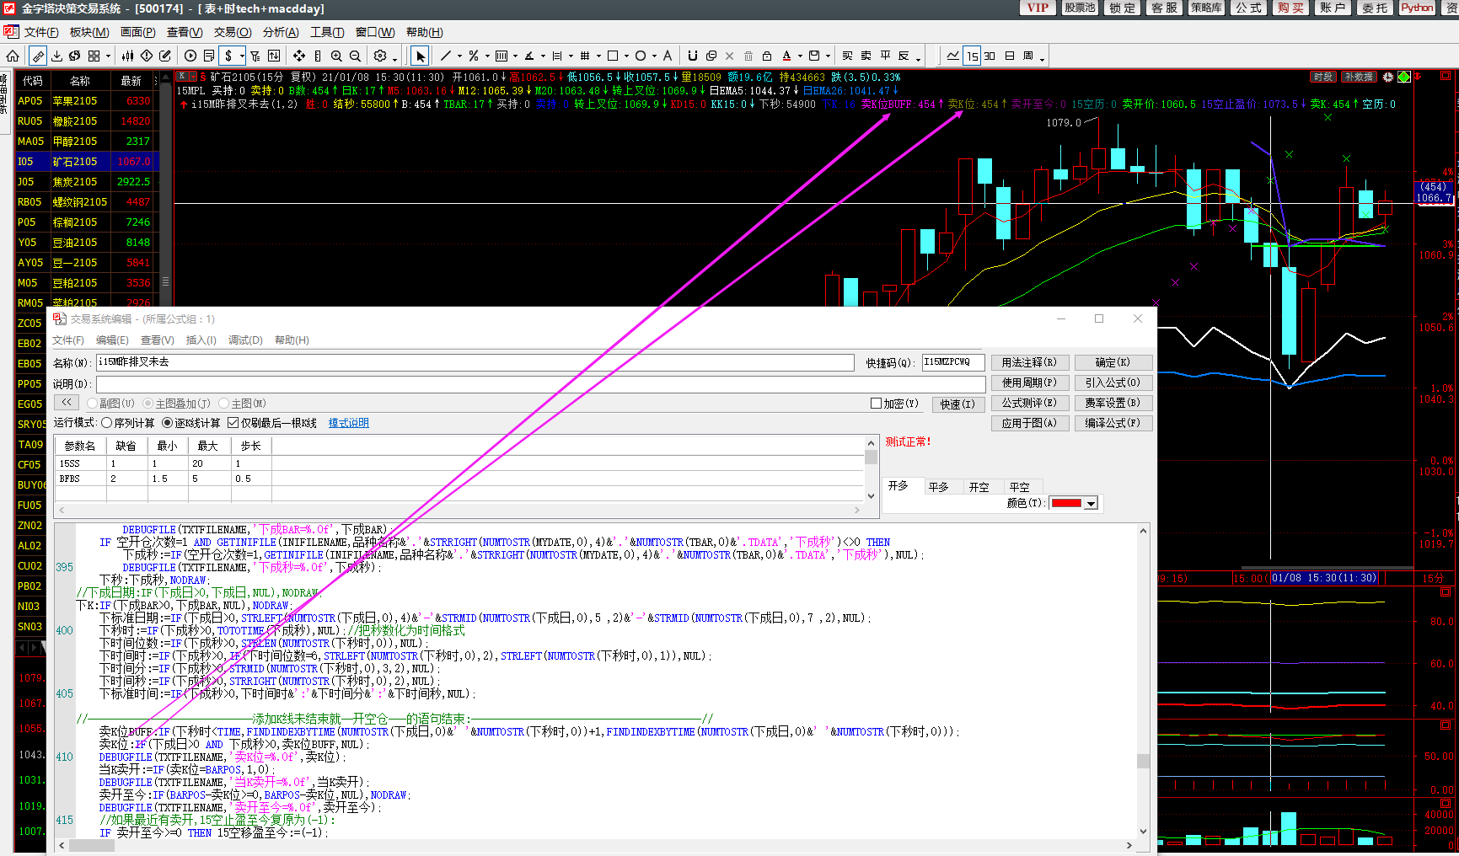The width and height of the screenshot is (1459, 856).
Task: Open dropdown arrow beside rectangle tool
Action: point(626,56)
